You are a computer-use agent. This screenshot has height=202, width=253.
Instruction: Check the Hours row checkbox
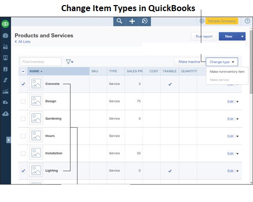(x=23, y=136)
